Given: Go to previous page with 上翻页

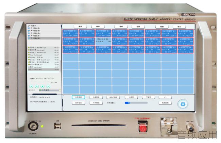Looking at the screenshot, I should click(x=131, y=97).
